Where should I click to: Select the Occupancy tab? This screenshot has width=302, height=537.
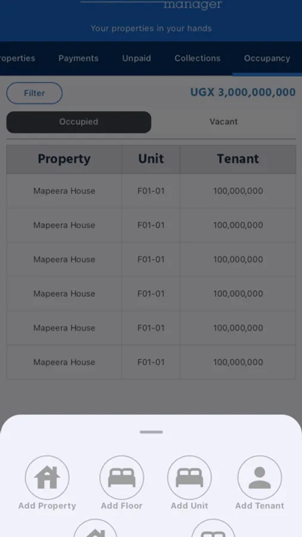click(267, 58)
